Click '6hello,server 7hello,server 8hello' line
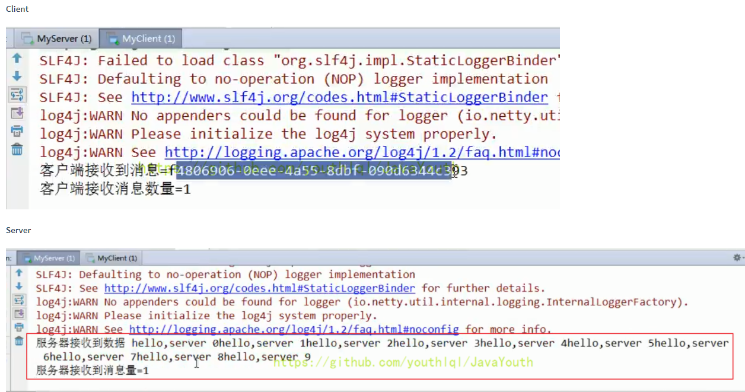The image size is (745, 392). (177, 357)
